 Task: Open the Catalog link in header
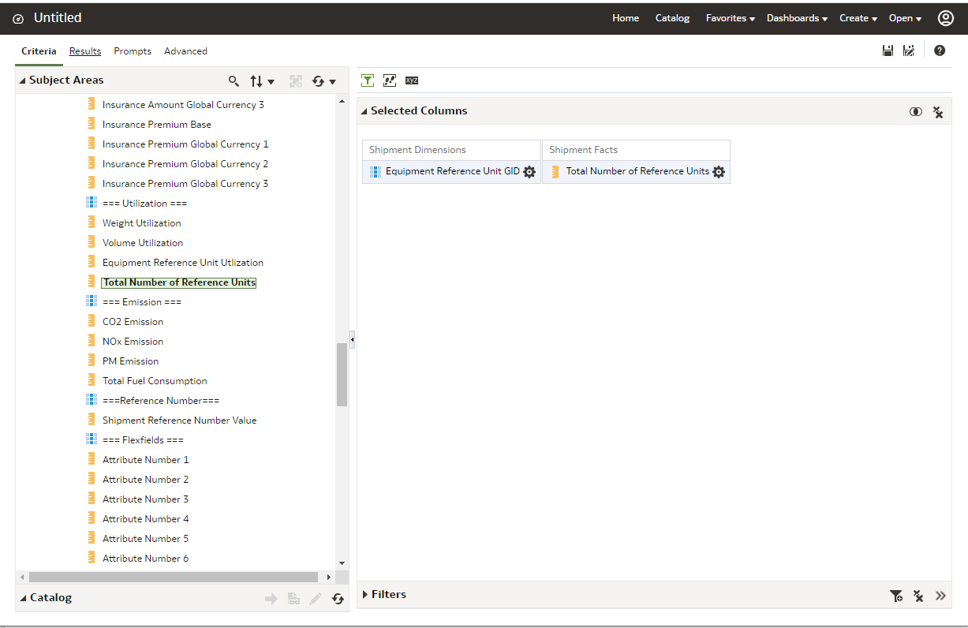click(672, 18)
